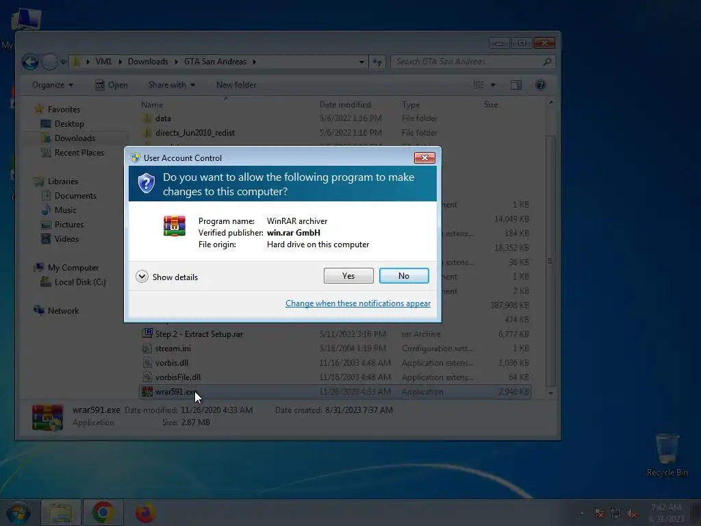The image size is (701, 526).
Task: Click the Search GTA San Andreas field
Action: point(472,62)
